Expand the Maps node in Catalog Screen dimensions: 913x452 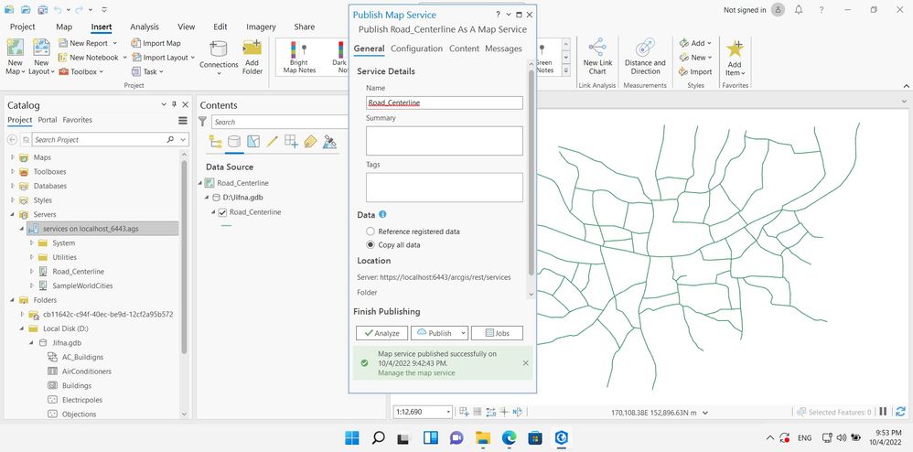pyautogui.click(x=14, y=157)
